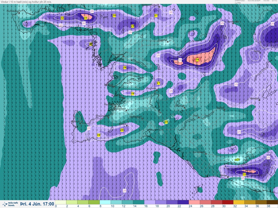Click the yellow 31 gust label near Steinar
278x208 pixels.
[x=244, y=174]
